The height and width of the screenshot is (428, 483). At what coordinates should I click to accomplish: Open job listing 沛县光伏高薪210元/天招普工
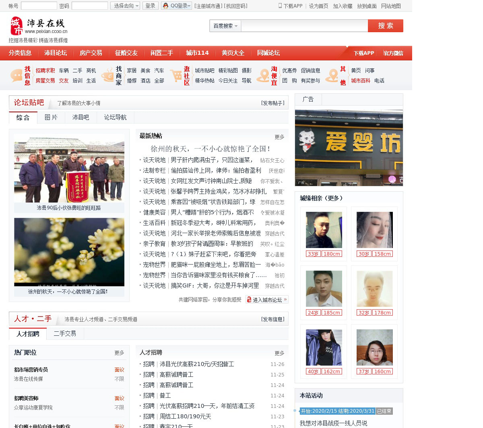point(197,364)
